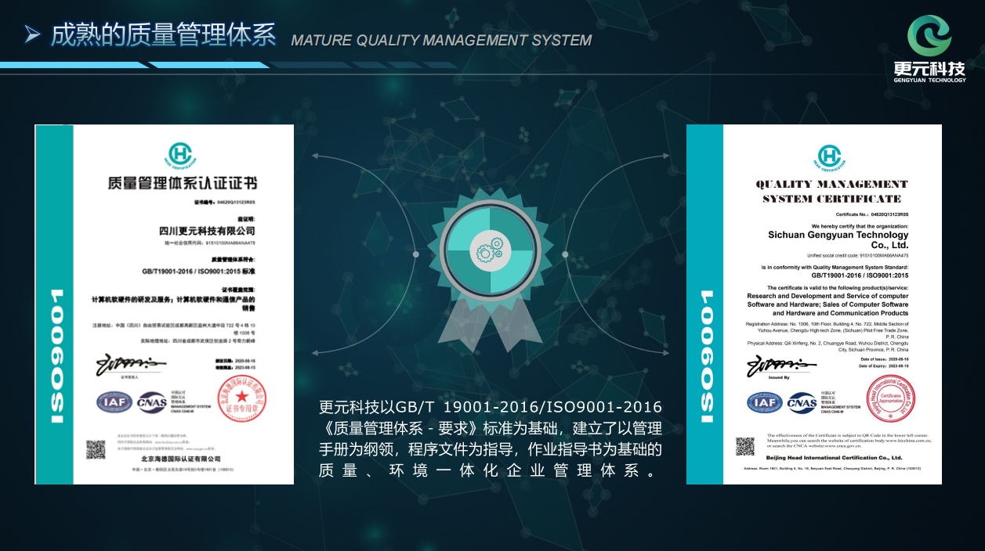Click 'Certificate No.: 04620Q13123R0S' on English certificate
Image resolution: width=985 pixels, height=551 pixels.
click(872, 214)
